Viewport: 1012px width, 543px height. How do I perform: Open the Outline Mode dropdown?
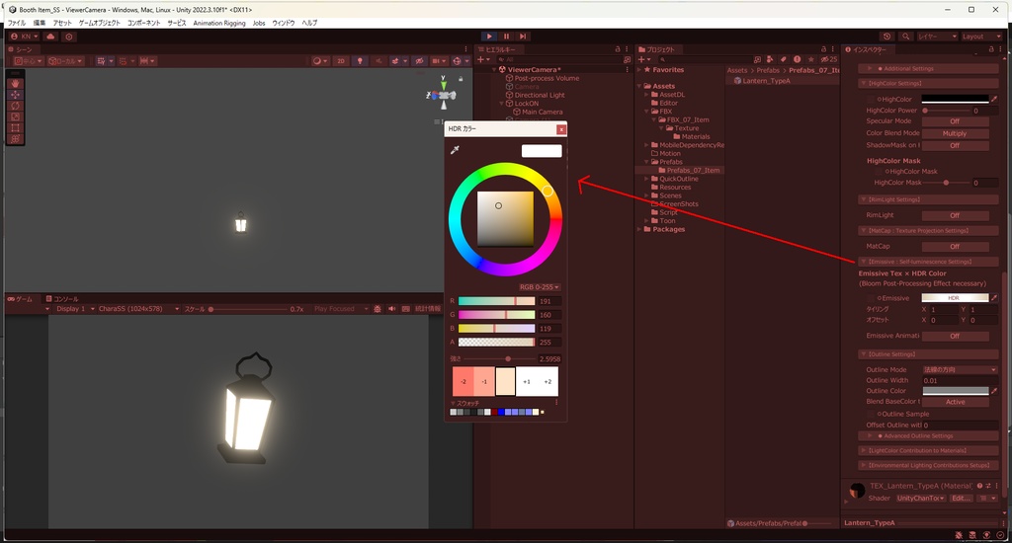[x=960, y=369]
